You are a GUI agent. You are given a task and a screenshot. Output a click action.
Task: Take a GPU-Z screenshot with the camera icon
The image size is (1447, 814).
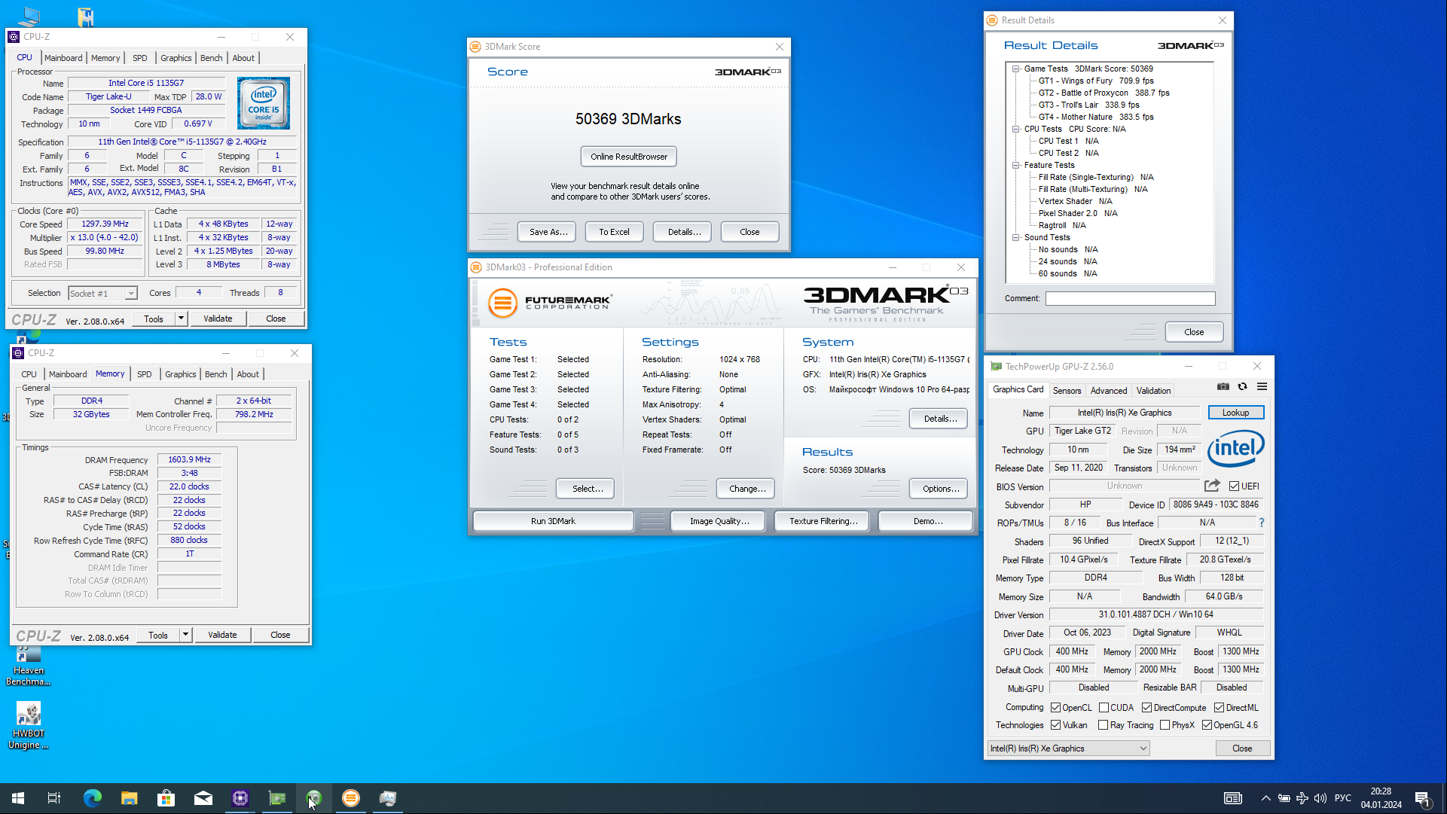pos(1223,386)
